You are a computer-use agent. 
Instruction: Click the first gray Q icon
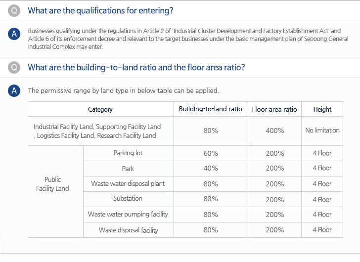(14, 10)
